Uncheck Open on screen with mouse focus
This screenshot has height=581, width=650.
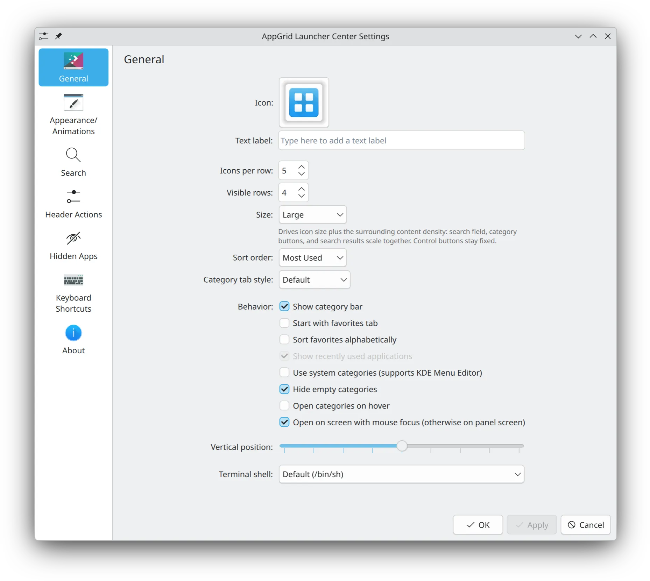[x=284, y=422]
